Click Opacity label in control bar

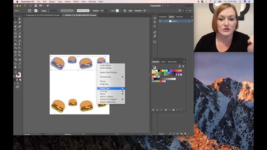(96, 11)
